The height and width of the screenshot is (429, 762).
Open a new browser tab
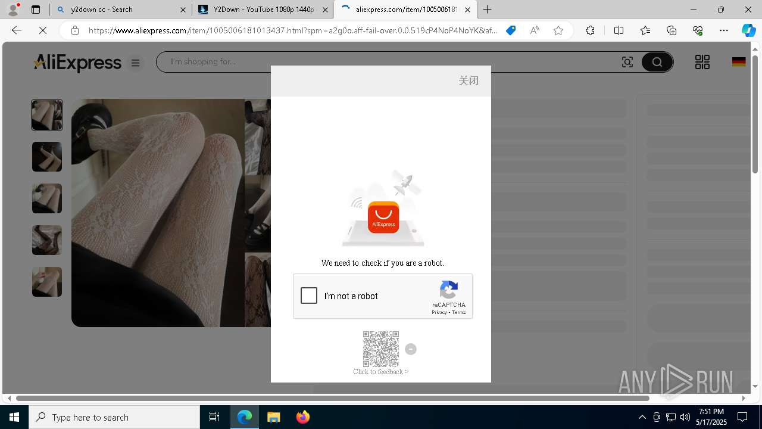pyautogui.click(x=488, y=10)
